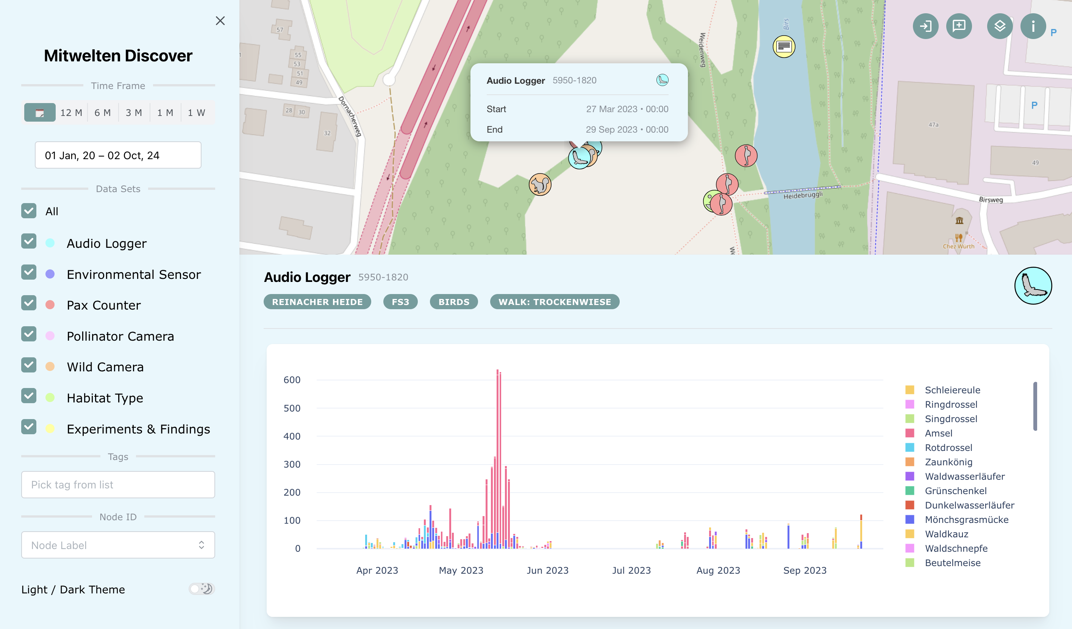Open the info button on map

[1033, 27]
